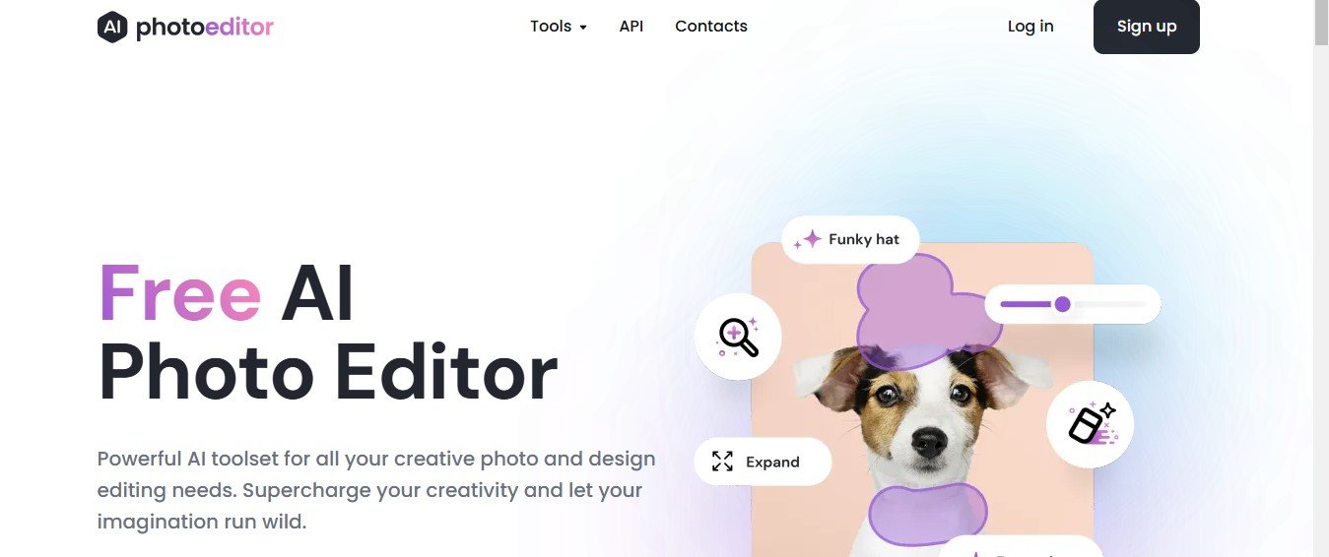Viewport: 1329px width, 557px height.
Task: Click the Log in link
Action: click(x=1030, y=27)
